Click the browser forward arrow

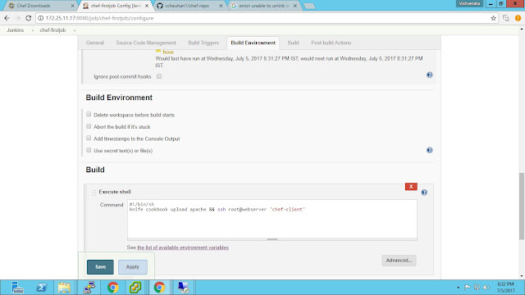point(18,18)
